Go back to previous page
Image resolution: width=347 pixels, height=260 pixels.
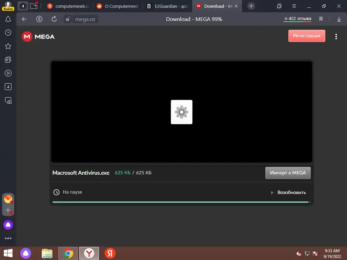(x=24, y=19)
